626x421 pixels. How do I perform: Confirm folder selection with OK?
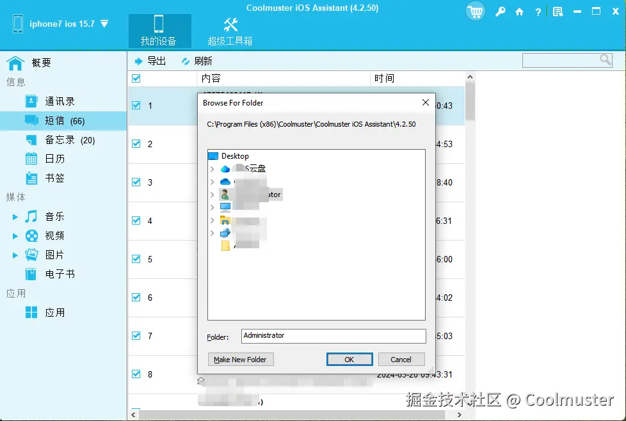pos(349,359)
